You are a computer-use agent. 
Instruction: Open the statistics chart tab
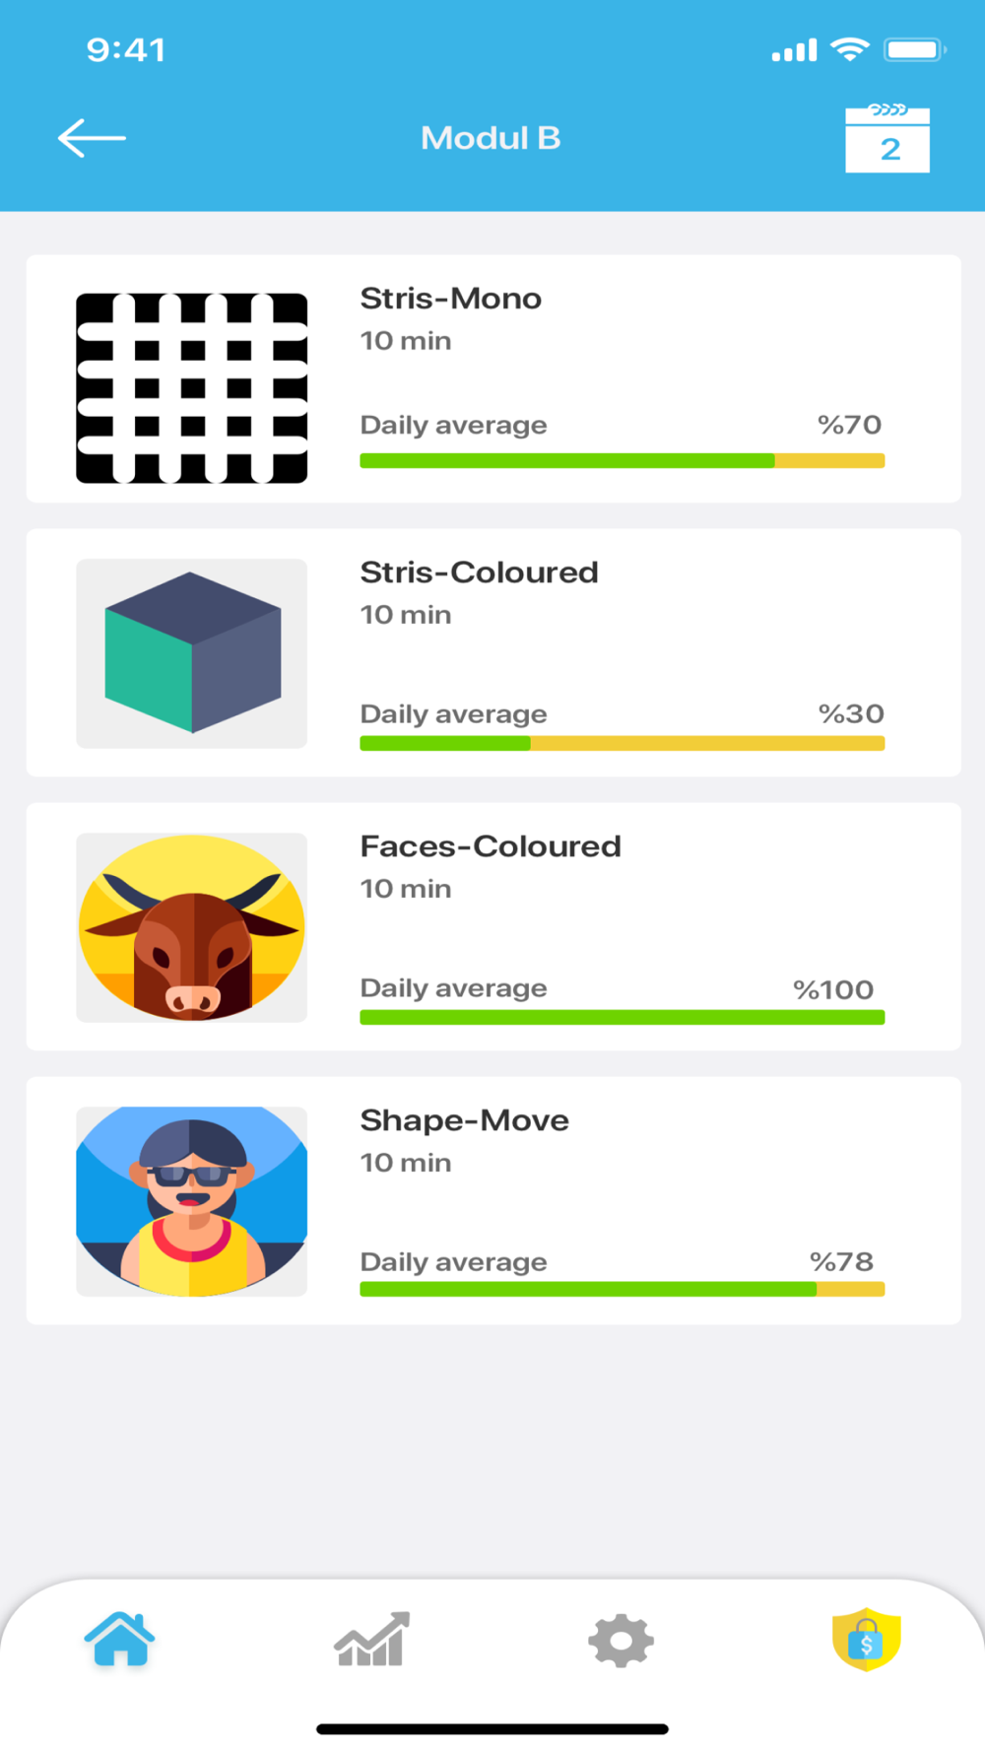371,1640
